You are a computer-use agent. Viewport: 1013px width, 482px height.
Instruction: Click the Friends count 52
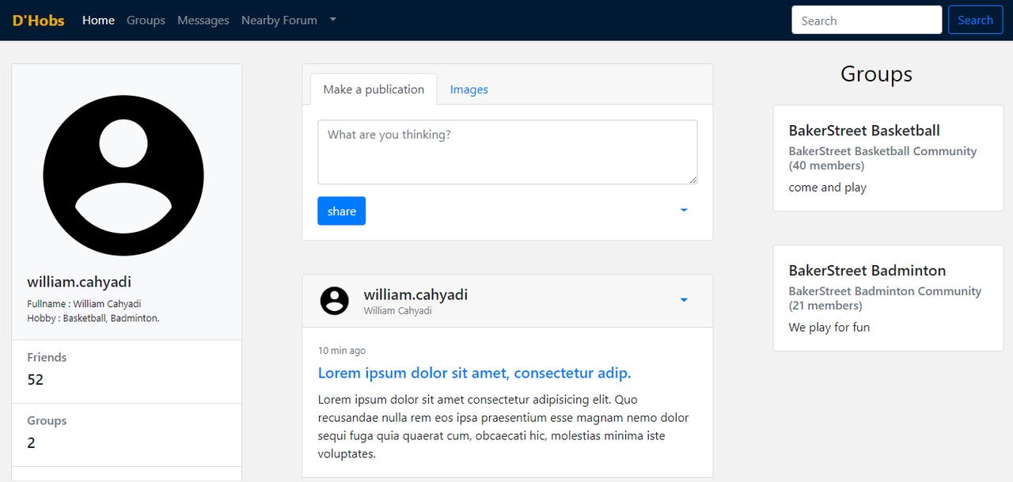tap(36, 380)
